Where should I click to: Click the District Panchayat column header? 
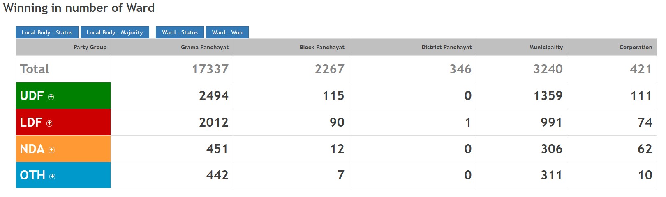[446, 47]
